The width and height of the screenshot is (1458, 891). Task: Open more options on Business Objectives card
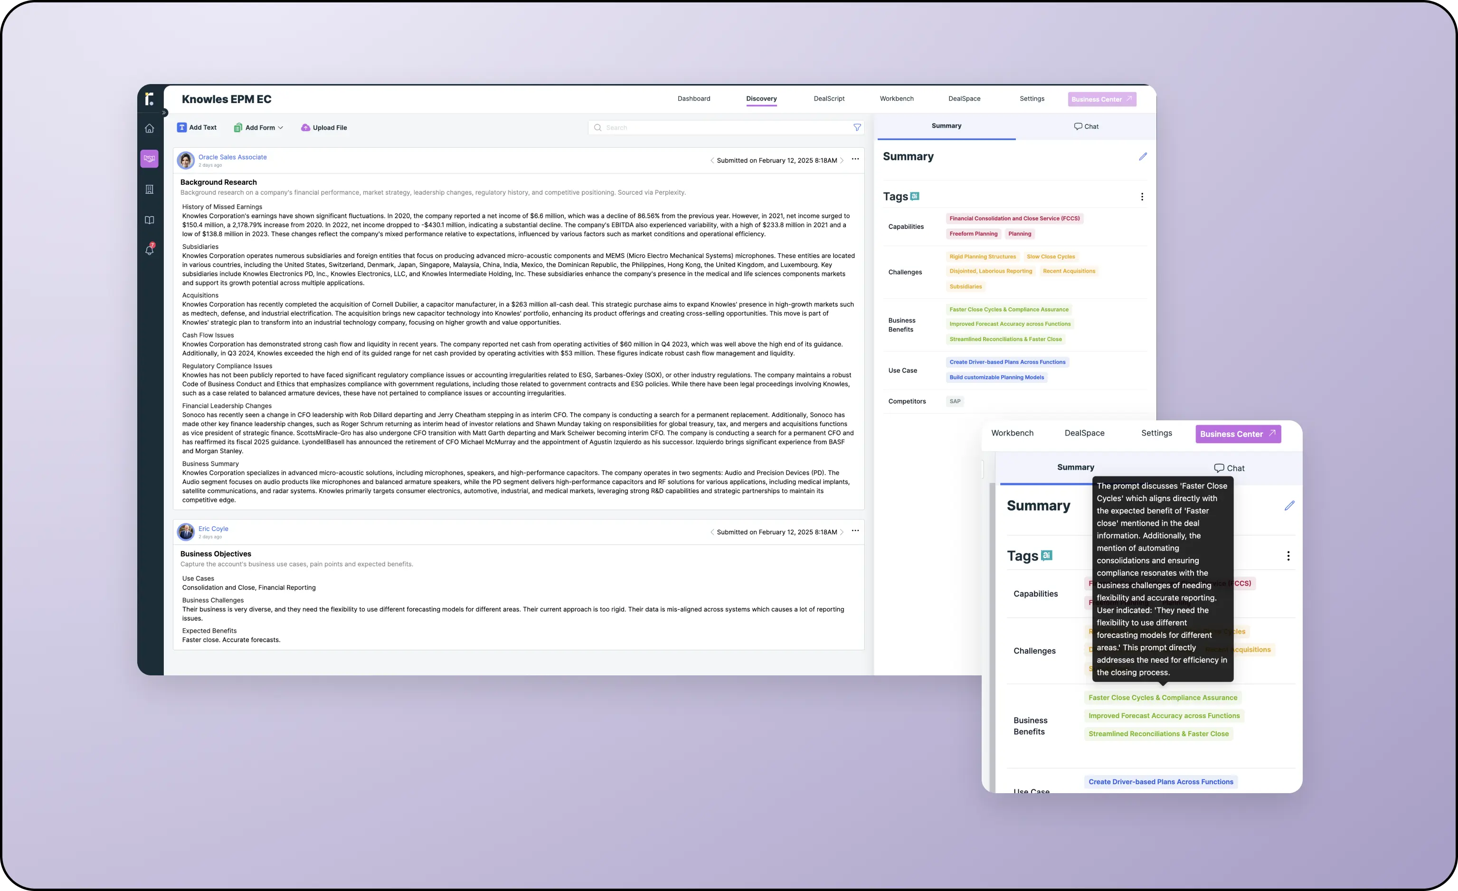pyautogui.click(x=855, y=531)
